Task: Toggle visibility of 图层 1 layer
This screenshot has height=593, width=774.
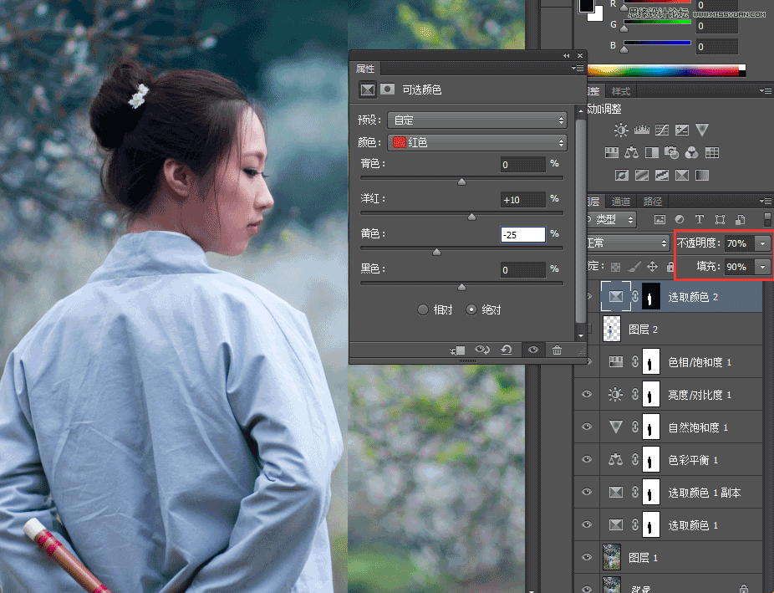Action: (x=587, y=557)
